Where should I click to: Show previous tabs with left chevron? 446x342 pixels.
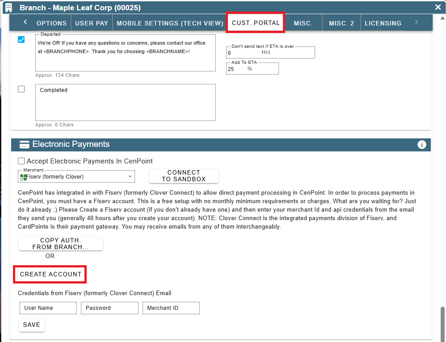tap(25, 22)
